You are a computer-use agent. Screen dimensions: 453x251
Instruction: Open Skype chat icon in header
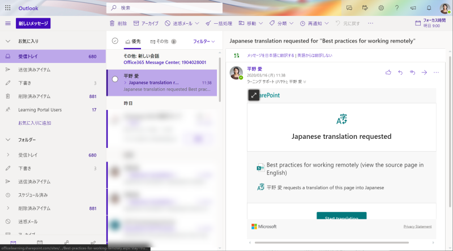point(349,8)
